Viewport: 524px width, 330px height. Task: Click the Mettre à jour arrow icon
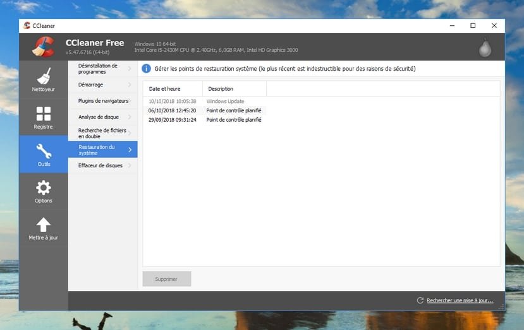(44, 228)
